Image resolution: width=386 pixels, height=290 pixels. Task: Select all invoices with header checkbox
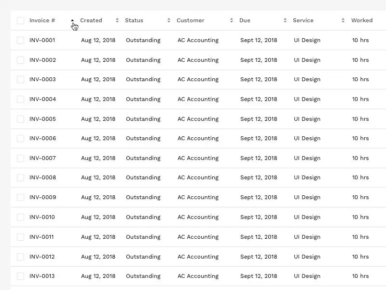pos(20,20)
